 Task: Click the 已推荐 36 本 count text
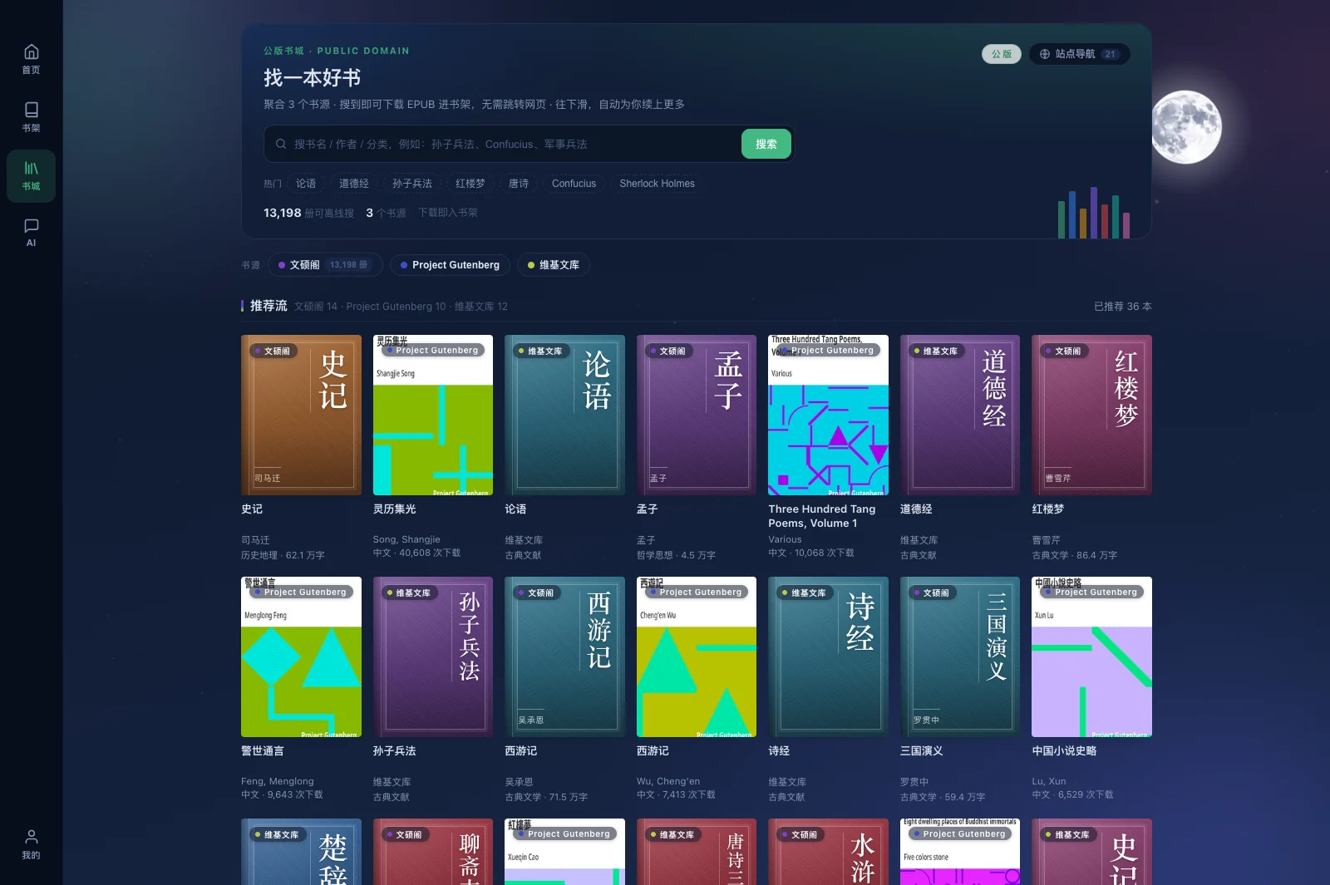pos(1123,307)
